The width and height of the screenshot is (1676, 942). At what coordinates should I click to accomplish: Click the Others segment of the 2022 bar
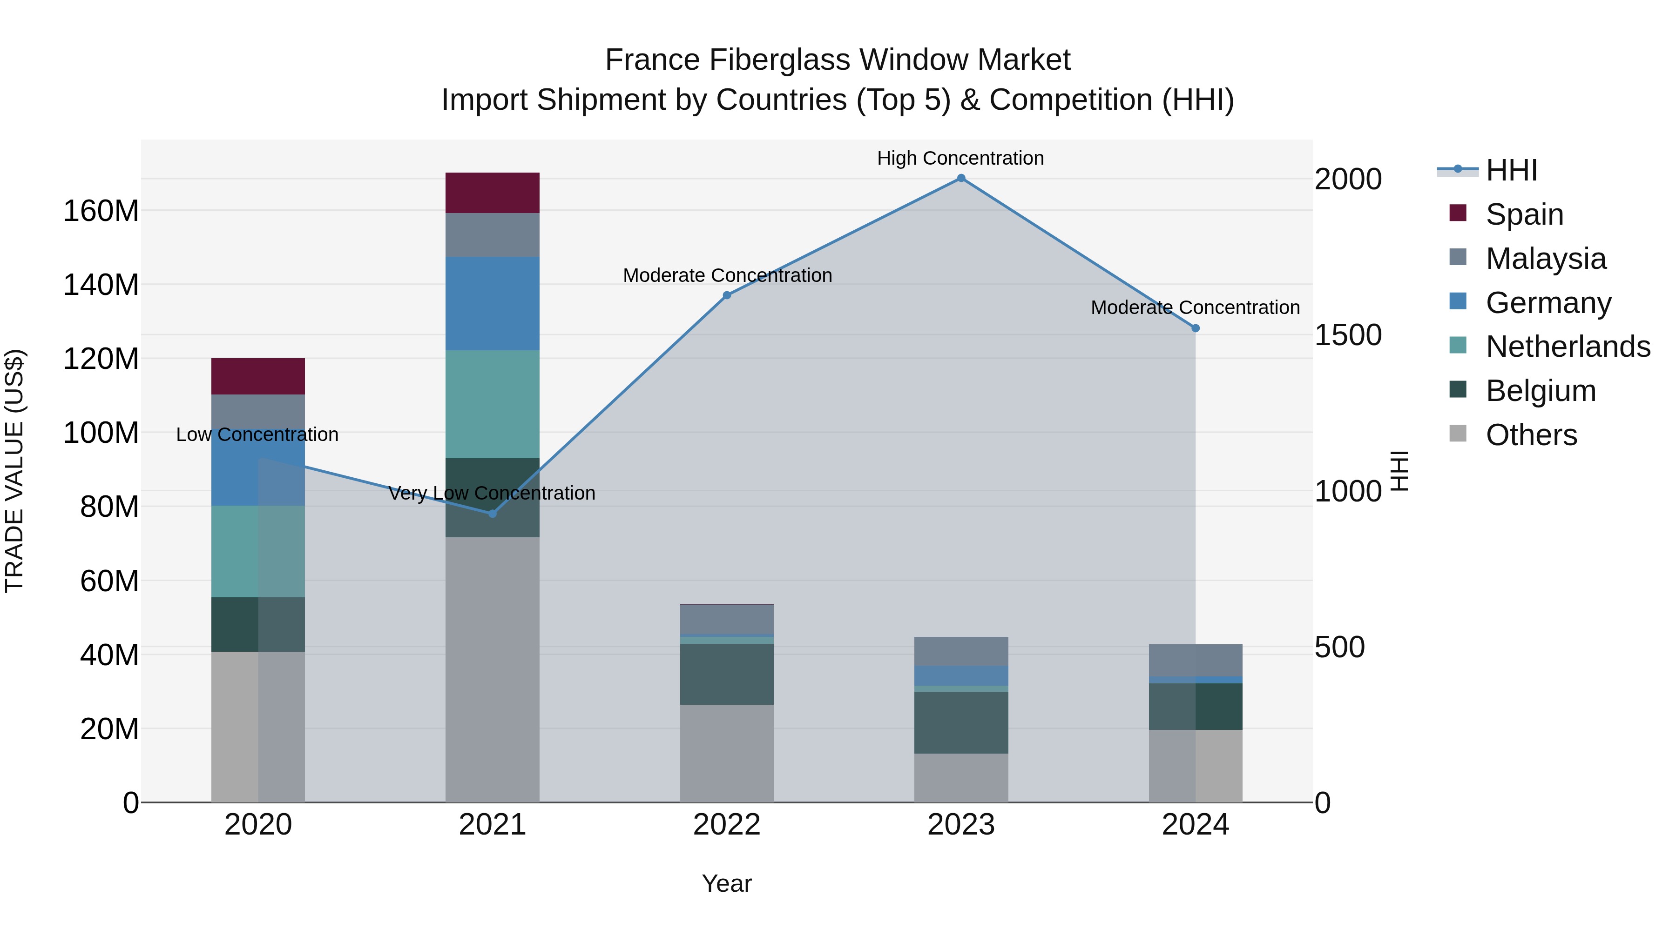click(x=727, y=754)
